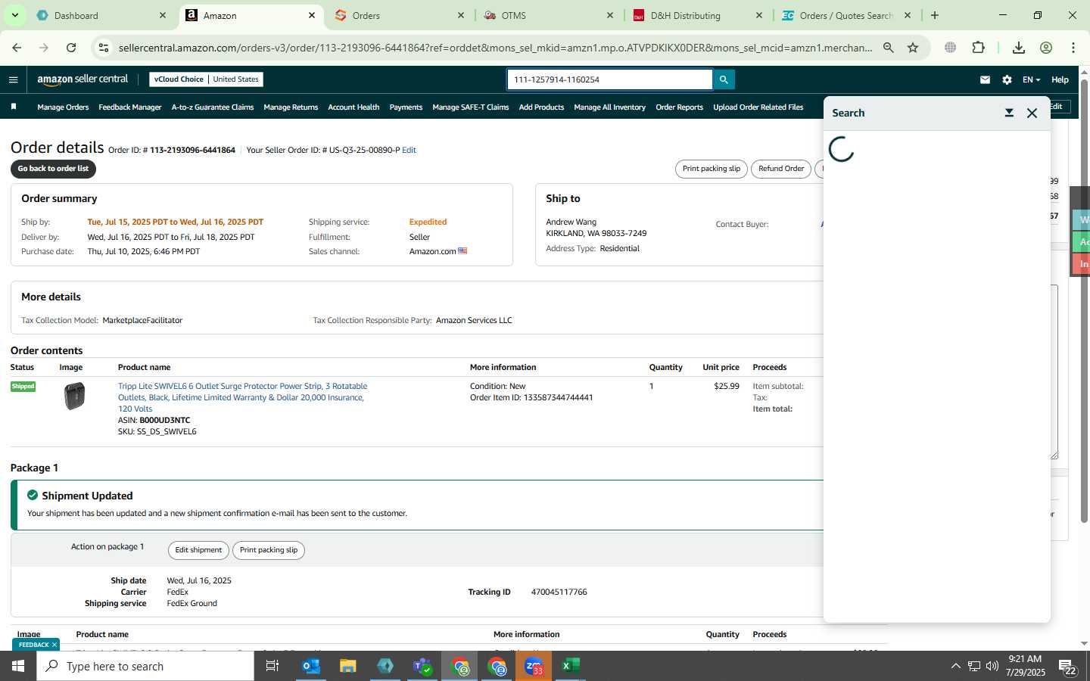Click the Windows taskbar search box
Viewport: 1090px width, 681px height.
[145, 666]
